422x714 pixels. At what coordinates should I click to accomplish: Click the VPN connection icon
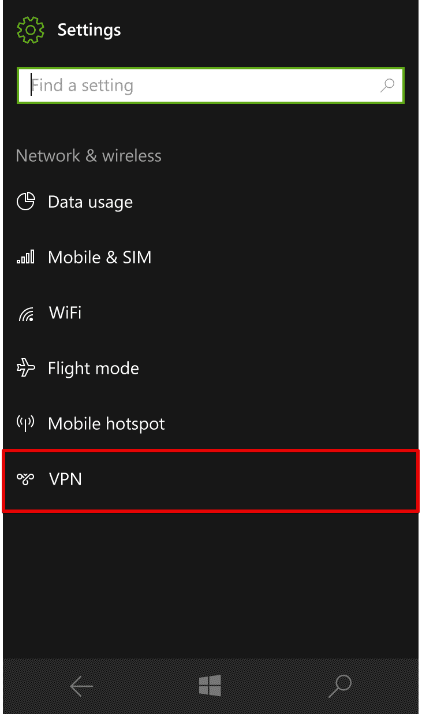click(26, 479)
